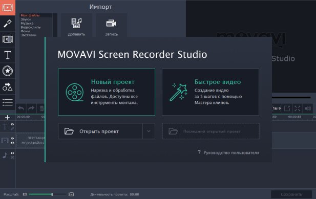
Task: Open the Import media tab icon
Action: click(8, 8)
